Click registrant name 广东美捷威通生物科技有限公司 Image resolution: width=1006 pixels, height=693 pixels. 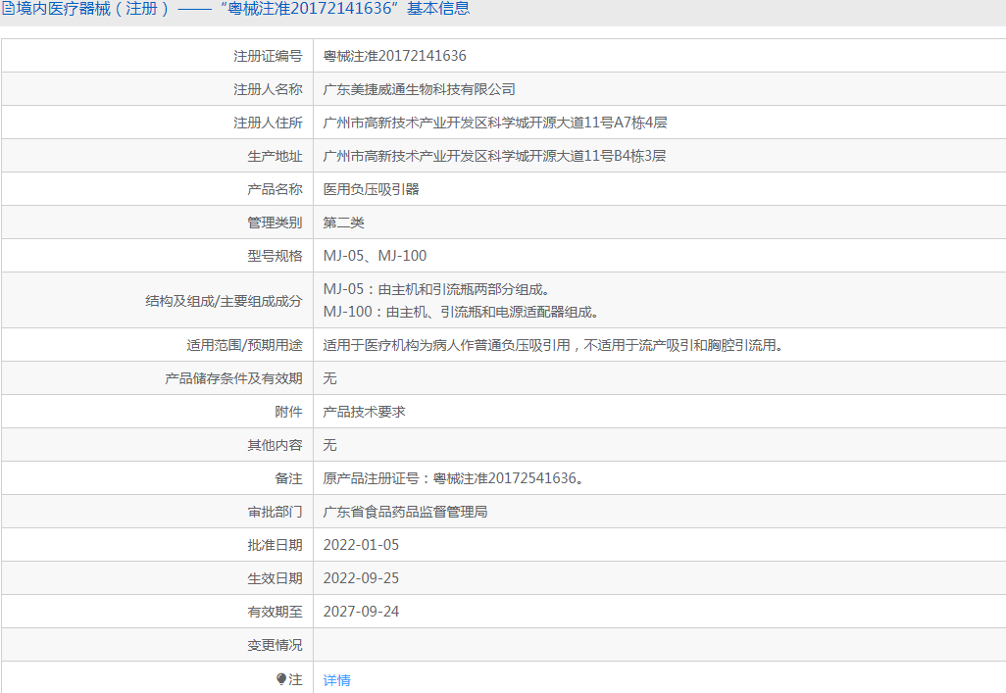click(419, 89)
